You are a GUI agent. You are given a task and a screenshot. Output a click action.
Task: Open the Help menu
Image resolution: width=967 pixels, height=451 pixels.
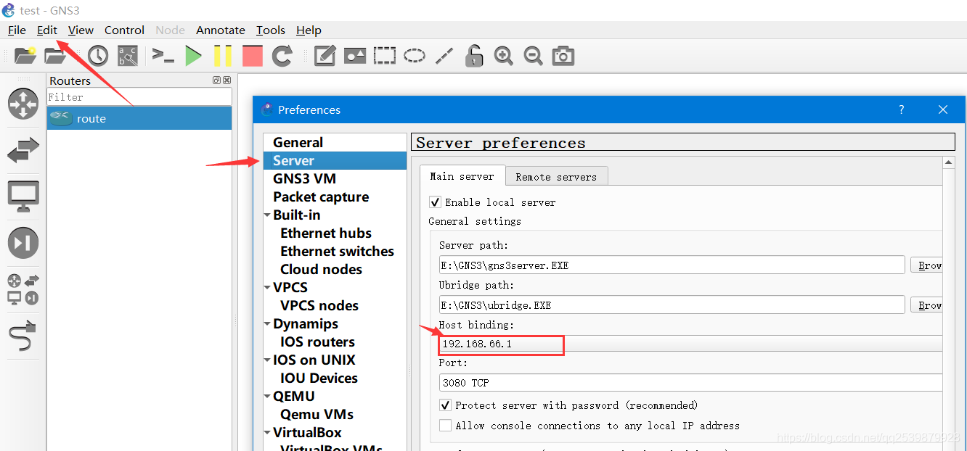click(x=309, y=30)
